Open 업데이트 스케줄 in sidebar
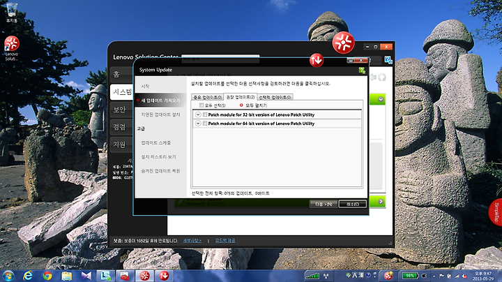 point(156,142)
